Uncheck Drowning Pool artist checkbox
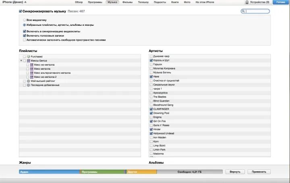 point(151,113)
